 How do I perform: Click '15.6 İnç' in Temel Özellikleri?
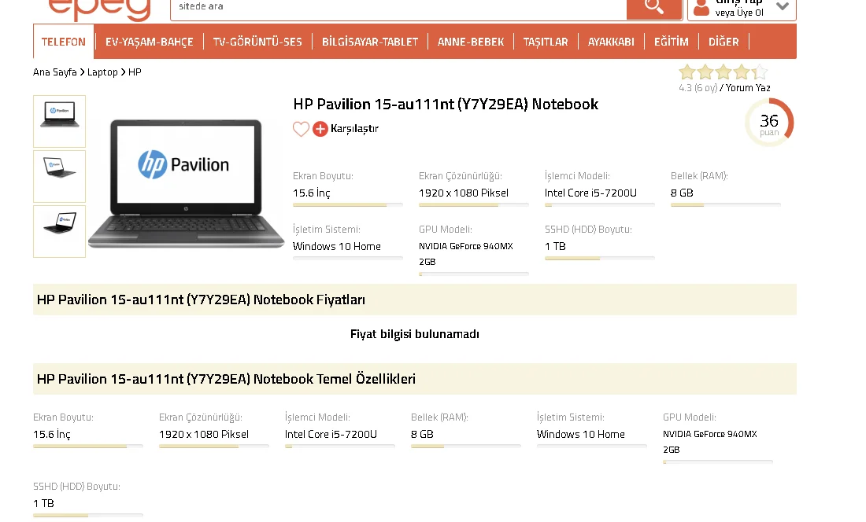click(x=52, y=435)
